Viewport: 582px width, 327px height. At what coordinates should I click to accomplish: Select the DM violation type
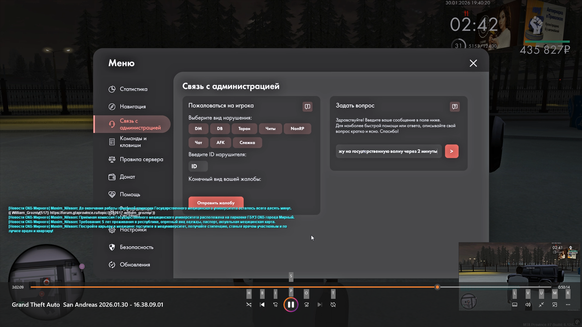click(x=198, y=129)
